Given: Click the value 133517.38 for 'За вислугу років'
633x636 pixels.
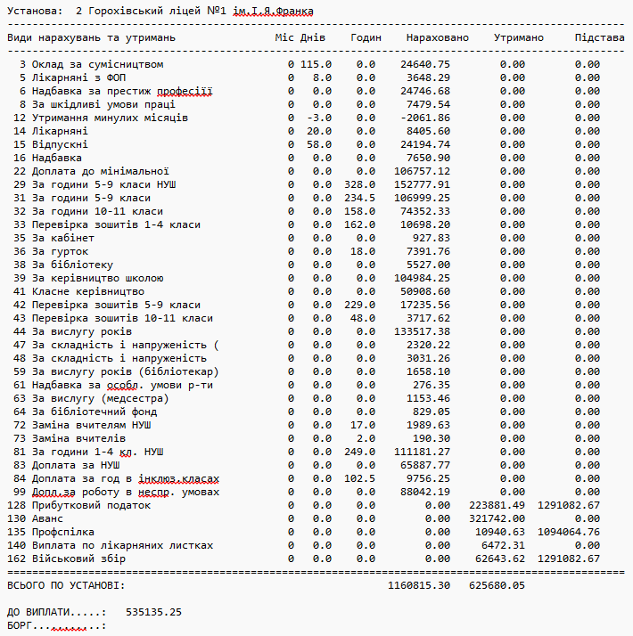Looking at the screenshot, I should pos(425,331).
